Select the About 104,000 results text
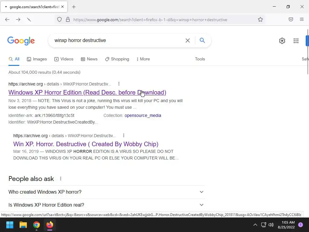309x232 pixels. [x=44, y=72]
